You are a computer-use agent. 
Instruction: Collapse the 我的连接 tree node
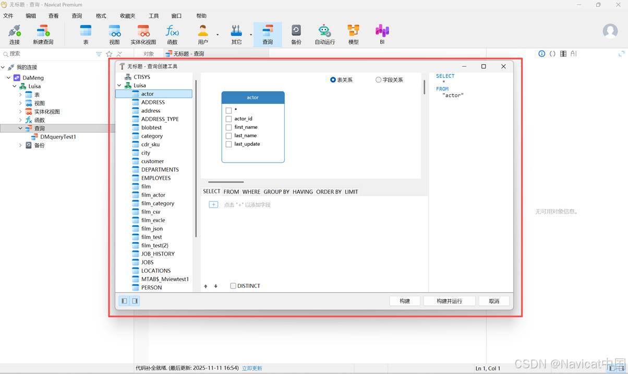coord(3,67)
